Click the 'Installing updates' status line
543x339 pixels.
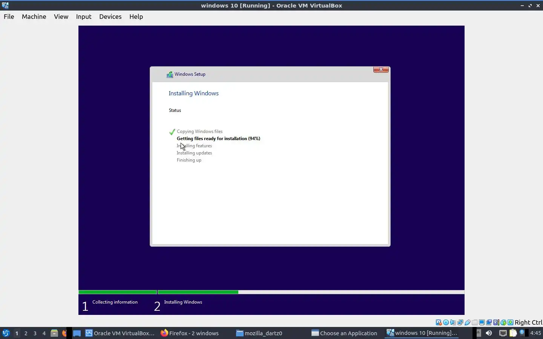[194, 153]
